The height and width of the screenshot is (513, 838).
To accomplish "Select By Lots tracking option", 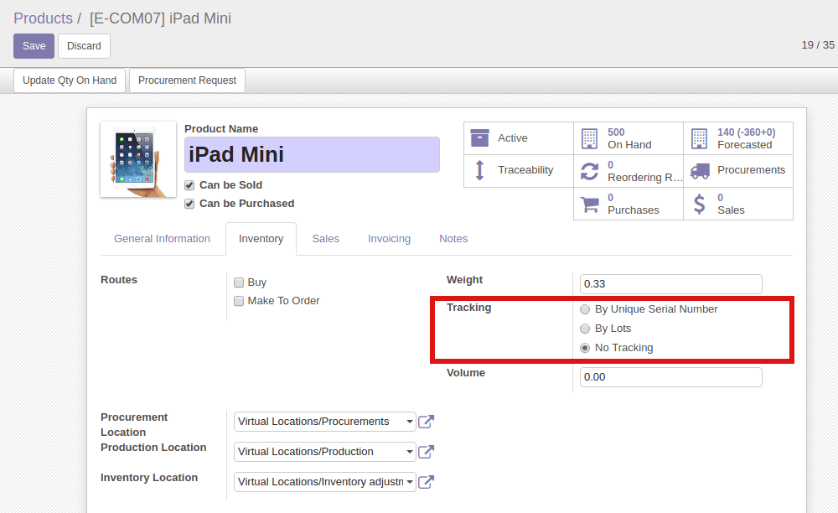I will pyautogui.click(x=585, y=329).
